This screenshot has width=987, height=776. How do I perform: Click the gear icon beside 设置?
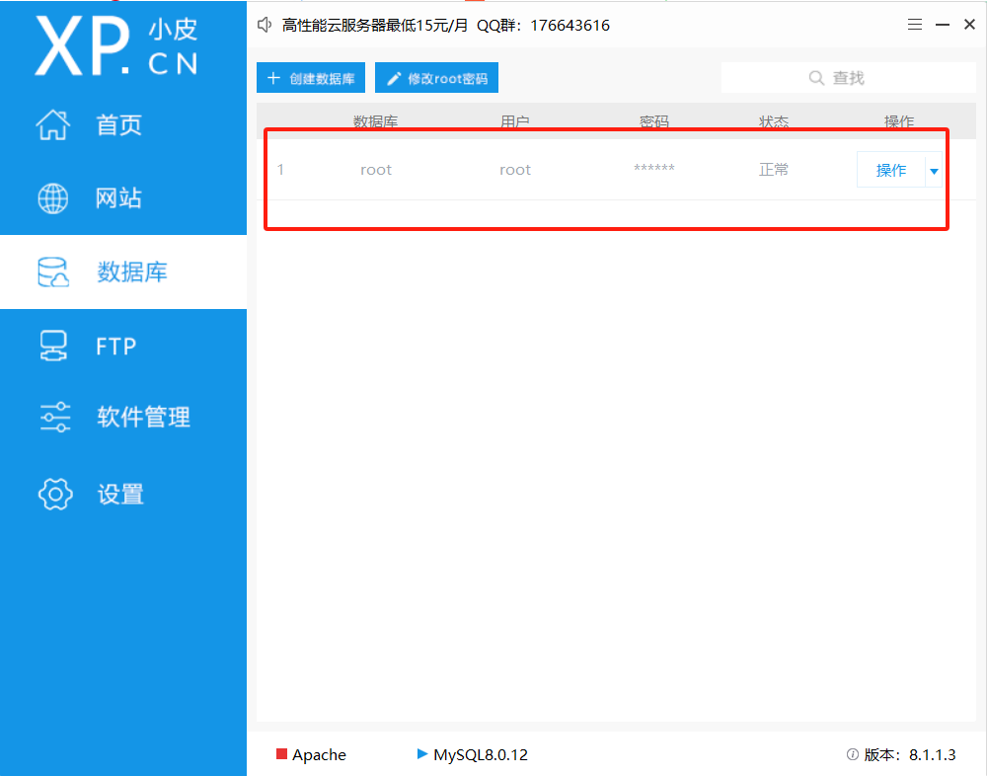(55, 495)
